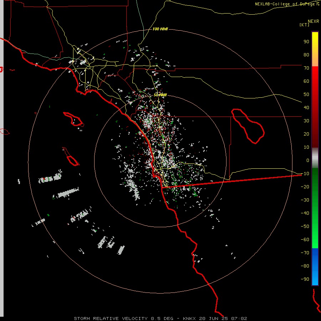The height and width of the screenshot is (321, 321).
Task: Select the 40 value on the velocity scale
Action: point(306,107)
